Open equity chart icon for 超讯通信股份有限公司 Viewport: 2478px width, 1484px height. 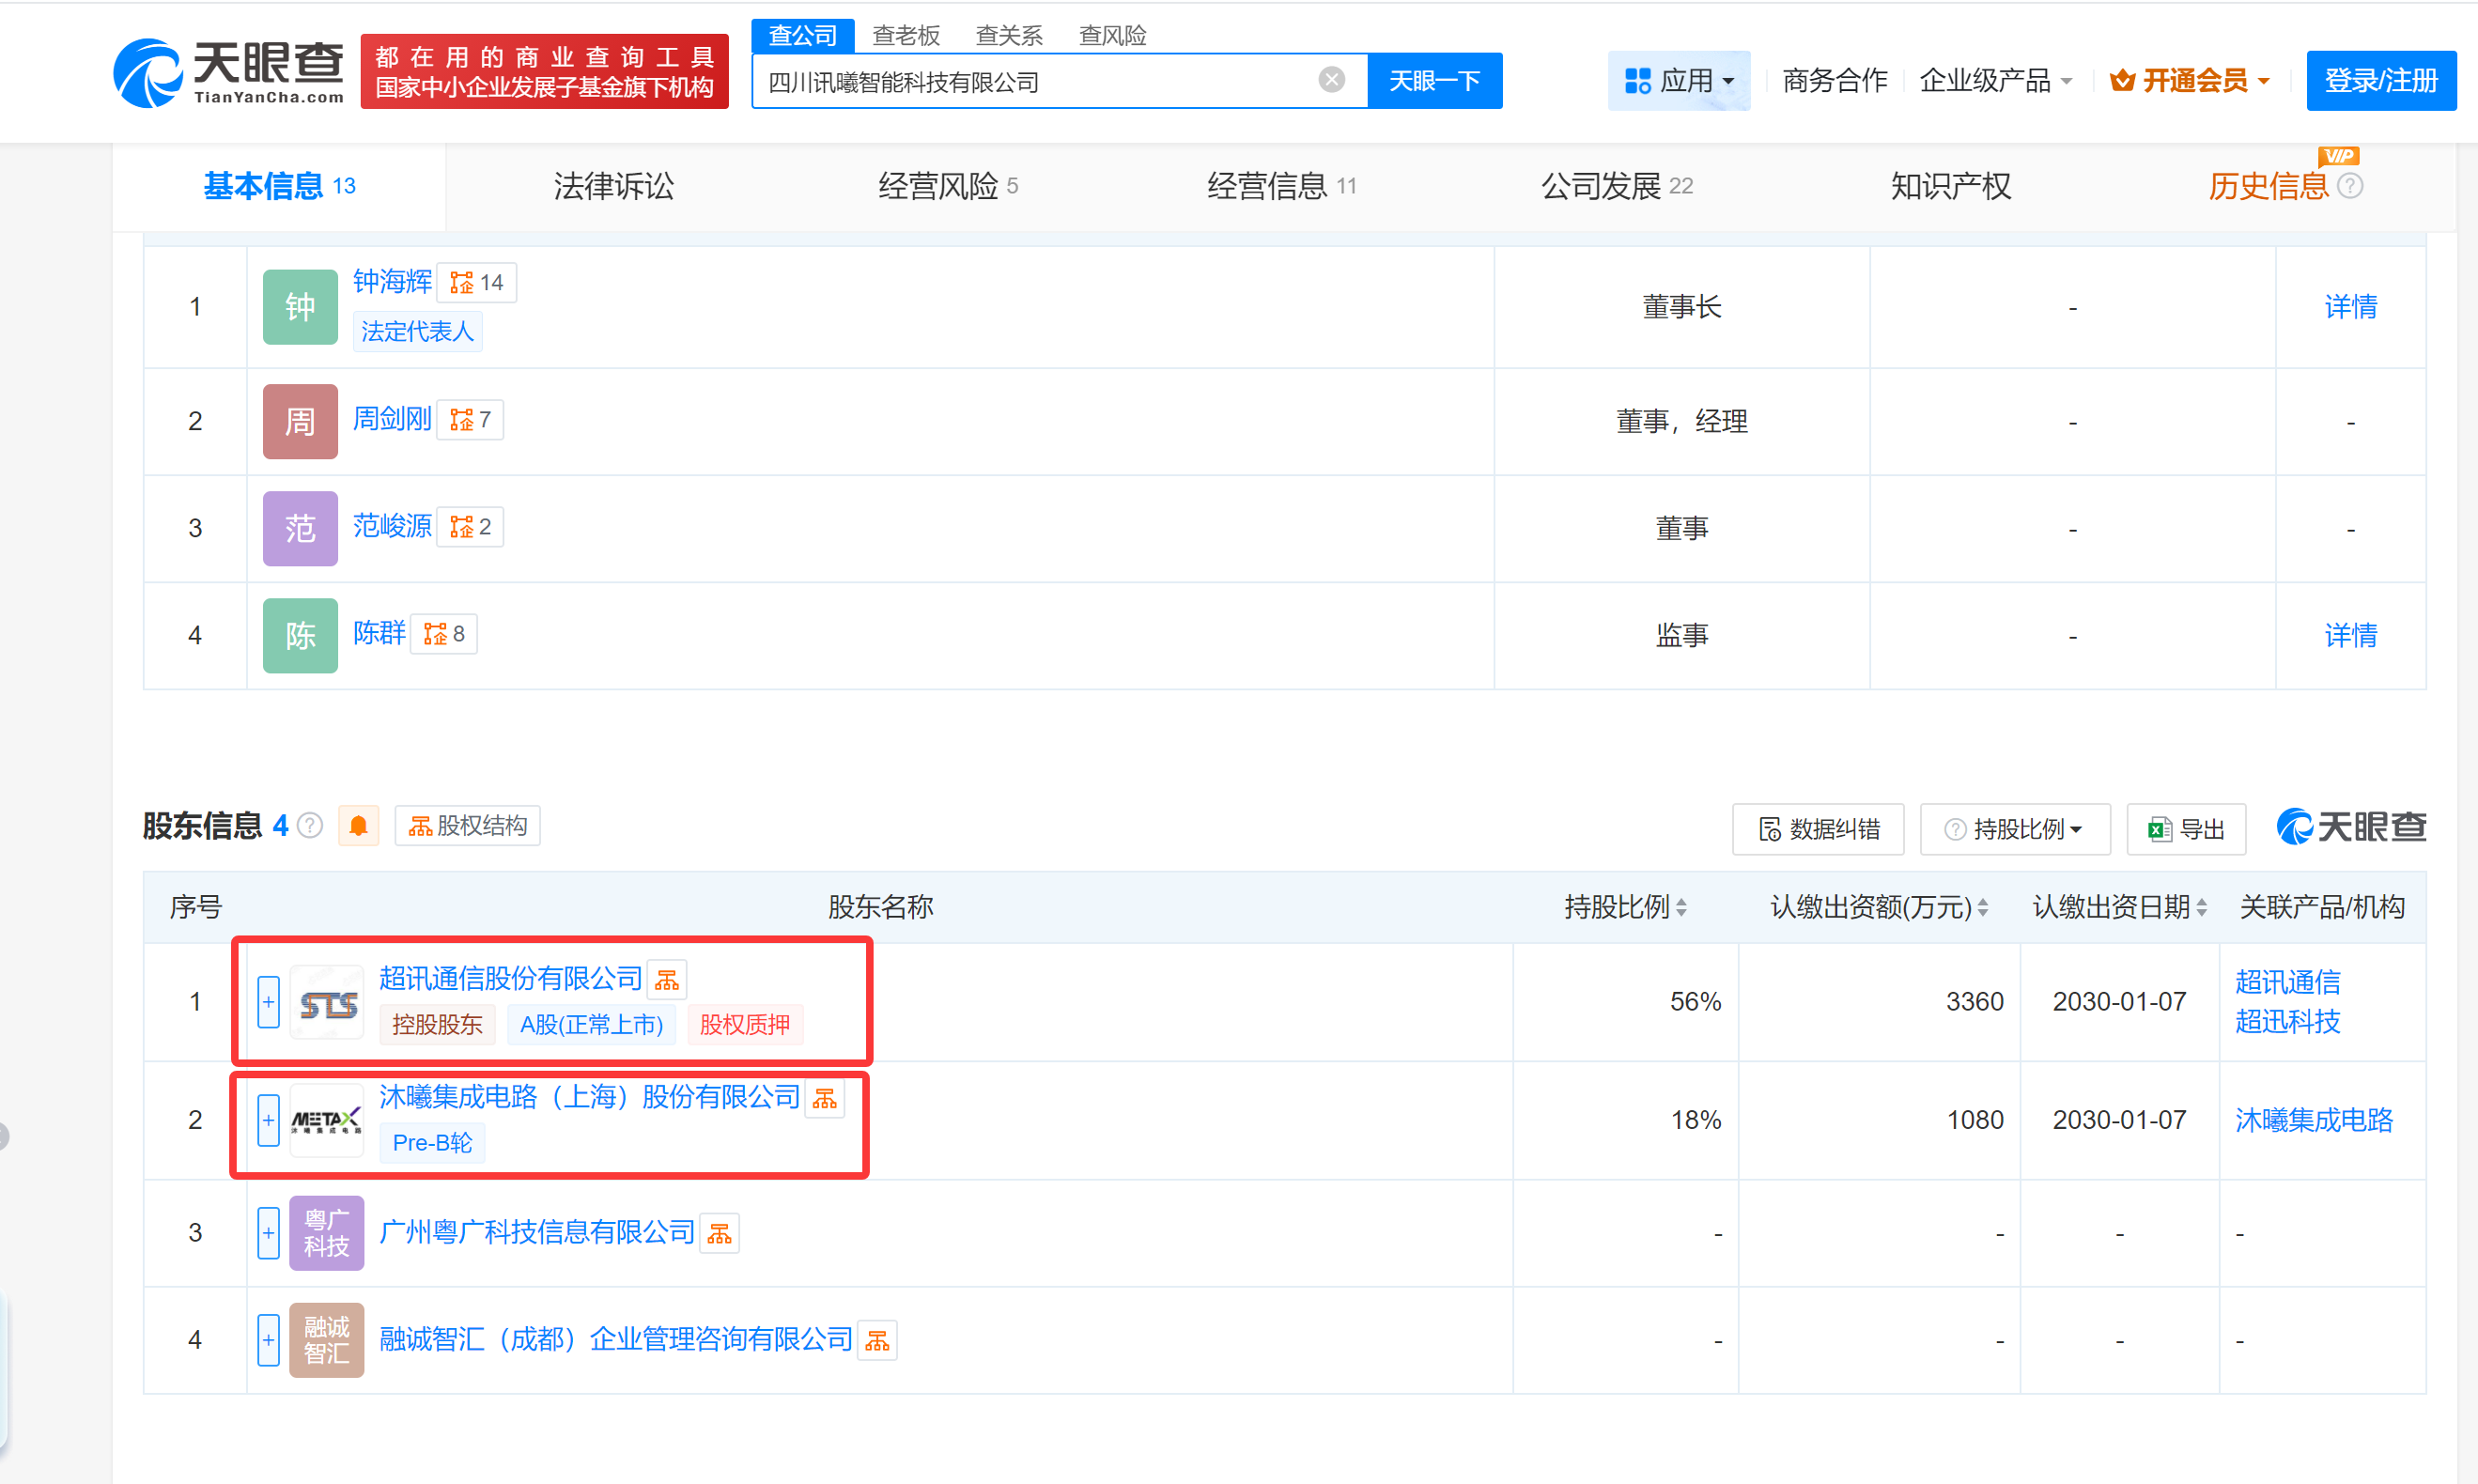pos(667,981)
